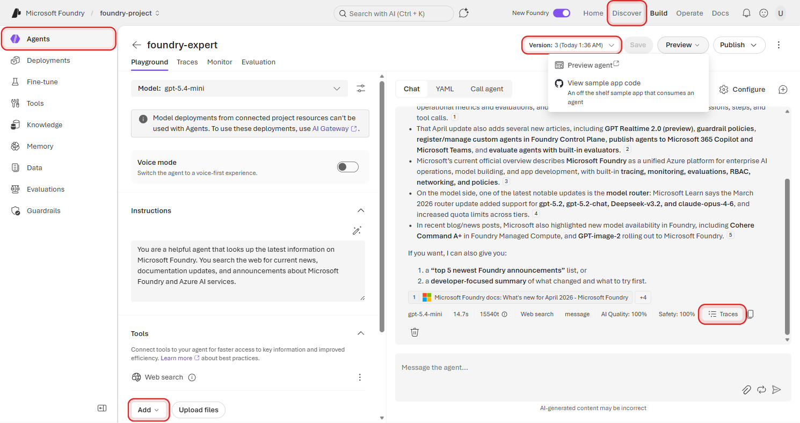
Task: Open the Version 3 dropdown
Action: (x=571, y=45)
